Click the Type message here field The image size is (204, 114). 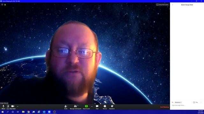point(187,105)
